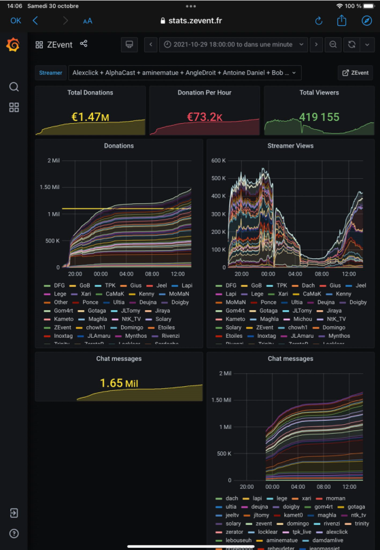Zoom out the time range
The width and height of the screenshot is (380, 550).
coord(333,45)
